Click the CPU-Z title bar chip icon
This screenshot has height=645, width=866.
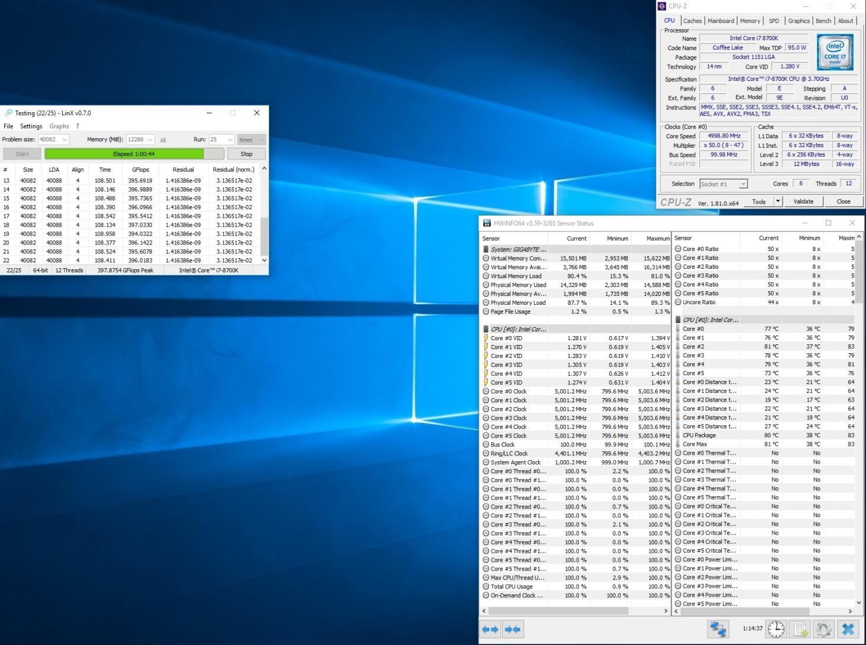tap(662, 6)
